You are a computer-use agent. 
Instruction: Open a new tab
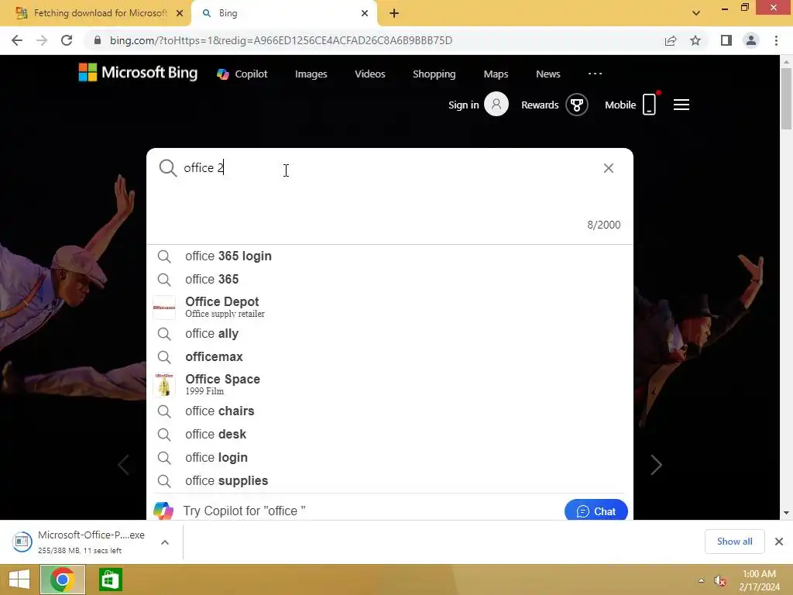tap(394, 13)
